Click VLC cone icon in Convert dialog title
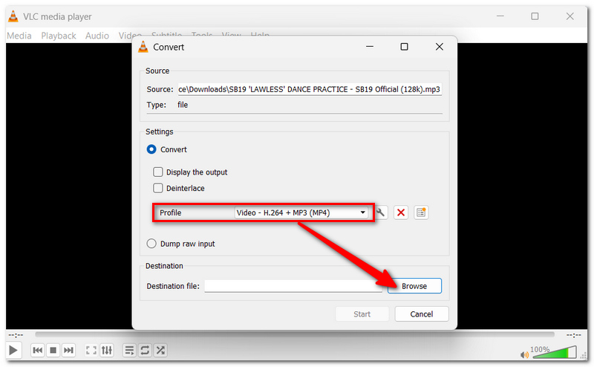The image size is (594, 367). (x=143, y=47)
